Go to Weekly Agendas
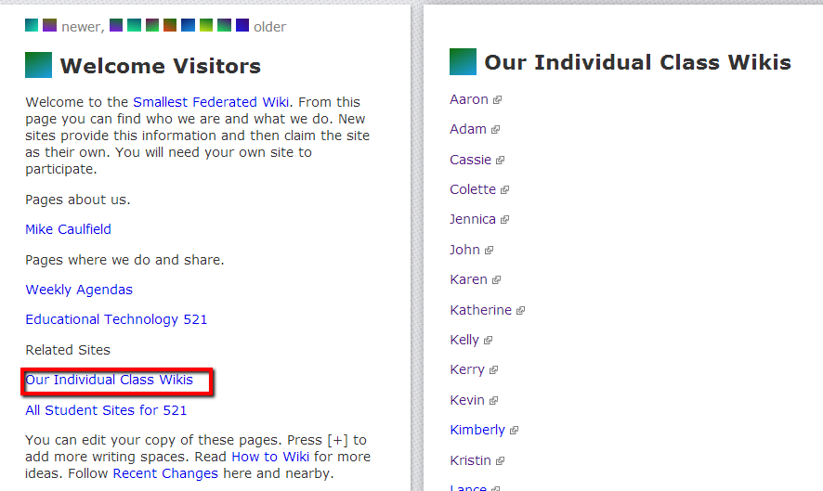 point(79,290)
